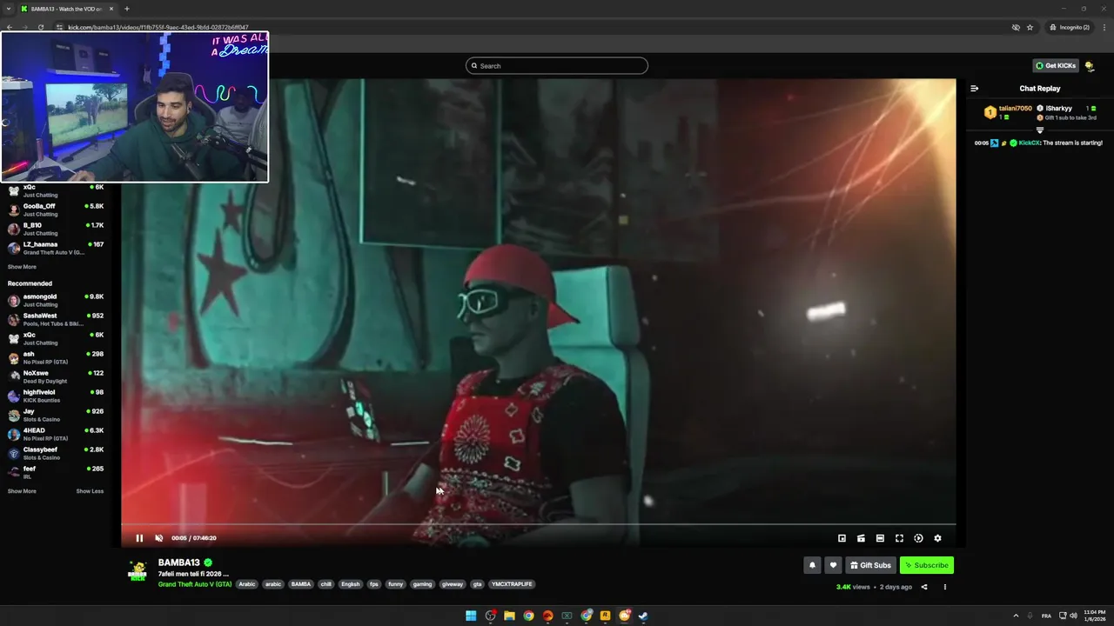Select the Arabic capitalized tag

point(247,584)
